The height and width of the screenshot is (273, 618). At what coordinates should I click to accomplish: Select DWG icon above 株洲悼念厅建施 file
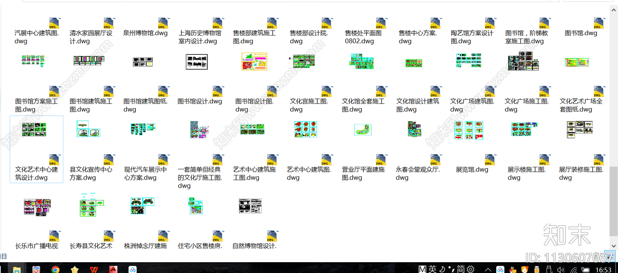(x=163, y=236)
